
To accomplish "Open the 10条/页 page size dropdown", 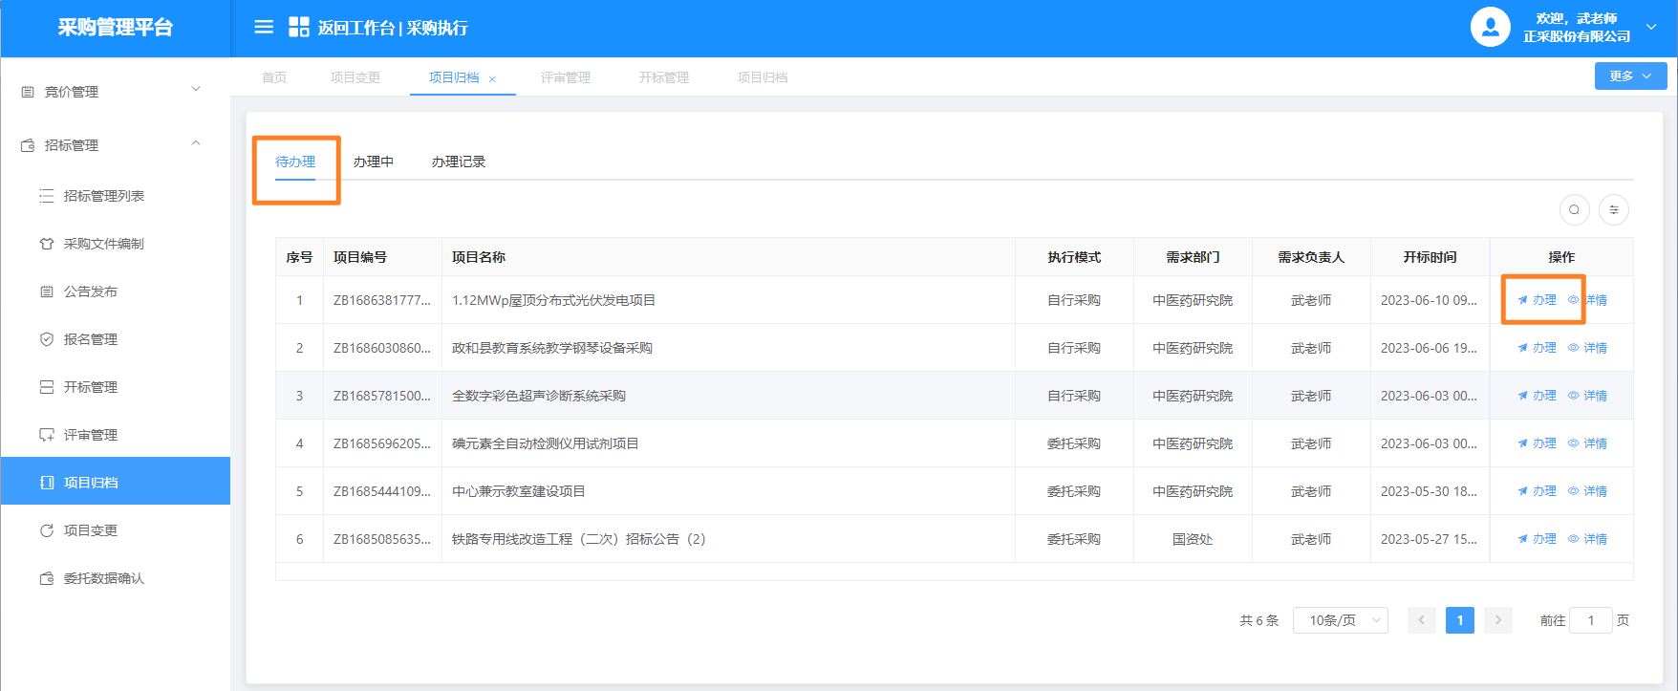I will click(x=1340, y=620).
